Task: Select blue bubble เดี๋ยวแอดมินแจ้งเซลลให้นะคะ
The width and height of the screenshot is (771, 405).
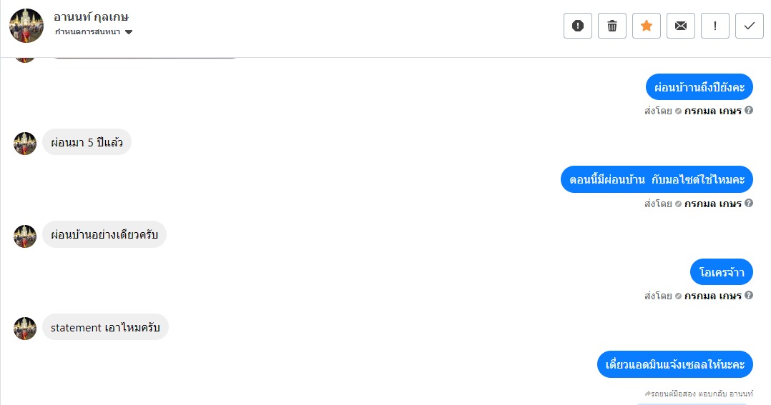Action: coord(675,364)
